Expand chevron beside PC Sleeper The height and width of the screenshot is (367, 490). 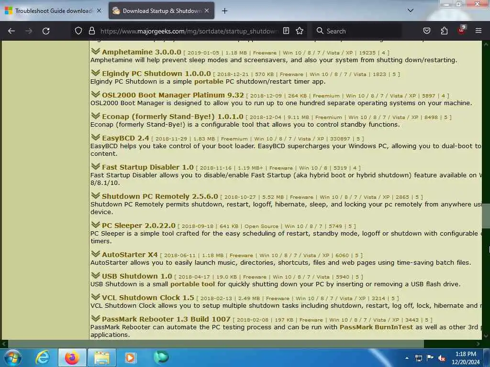pos(95,225)
